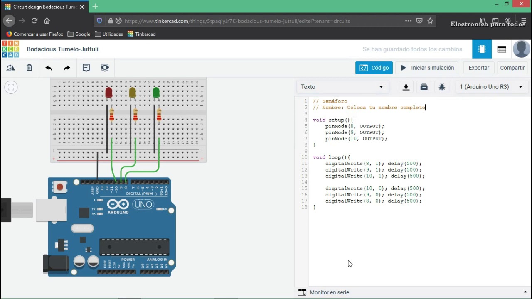This screenshot has height=299, width=532.
Task: Open the debugger bug icon
Action: 442,87
